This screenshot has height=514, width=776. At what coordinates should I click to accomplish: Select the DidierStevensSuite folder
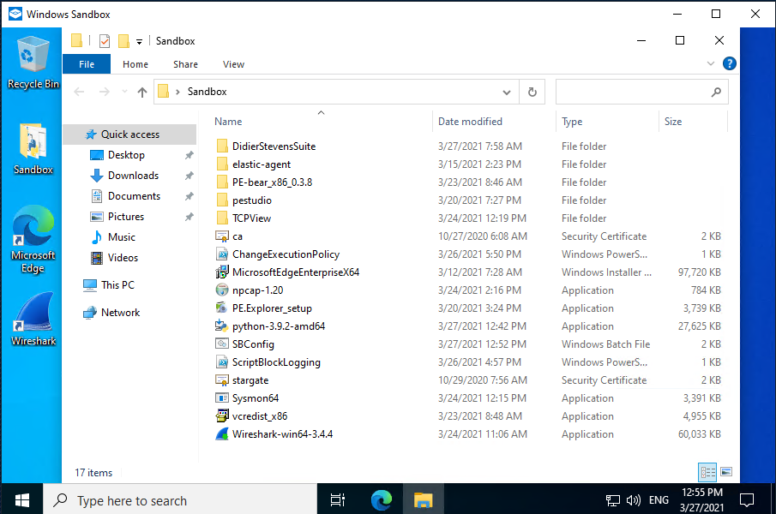tap(274, 146)
